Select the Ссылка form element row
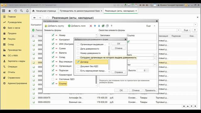This screenshot has height=113, width=201. pos(63,84)
